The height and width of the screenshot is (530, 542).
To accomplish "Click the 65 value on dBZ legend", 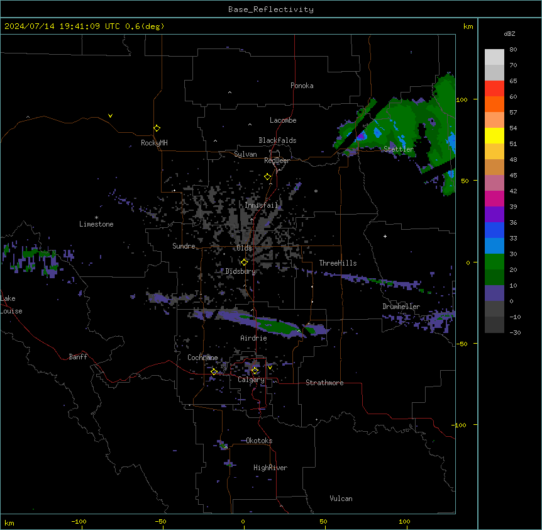I will 513,81.
